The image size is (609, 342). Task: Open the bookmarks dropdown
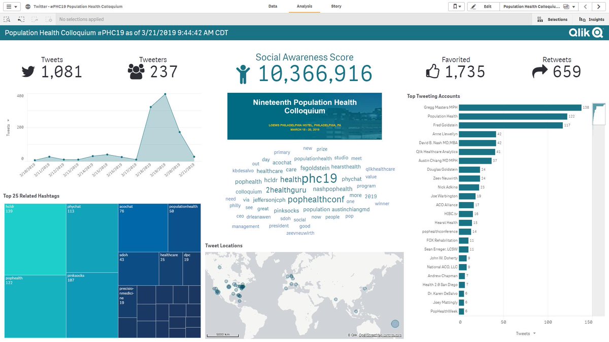(455, 7)
